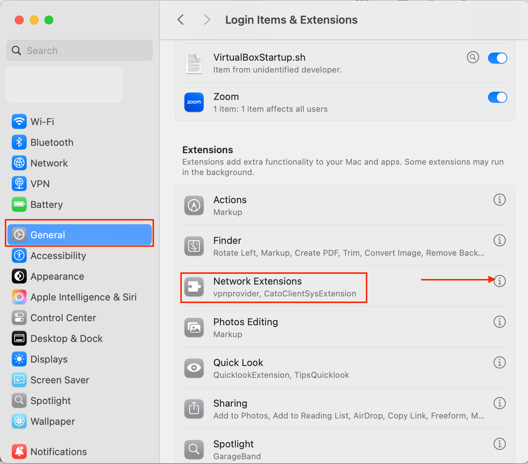The height and width of the screenshot is (464, 528).
Task: Click the user account card in sidebar
Action: [x=64, y=85]
